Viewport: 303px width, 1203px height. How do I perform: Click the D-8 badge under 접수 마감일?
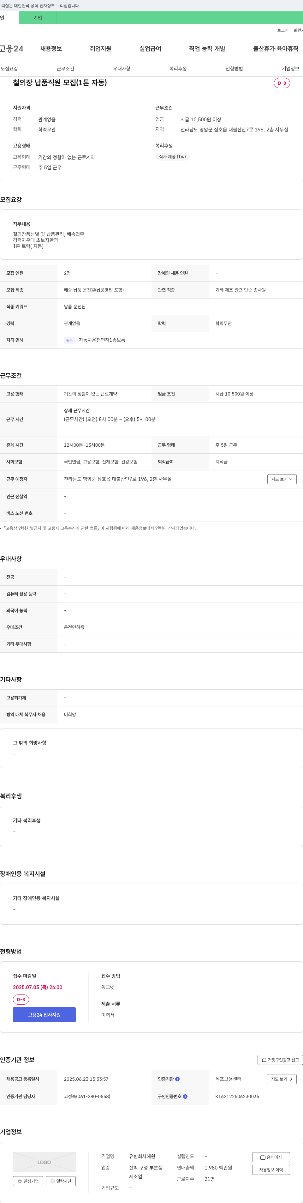(x=21, y=999)
